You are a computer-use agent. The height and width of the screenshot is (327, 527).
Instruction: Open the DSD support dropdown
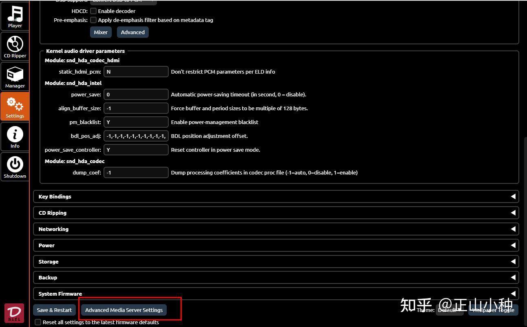tap(123, 2)
